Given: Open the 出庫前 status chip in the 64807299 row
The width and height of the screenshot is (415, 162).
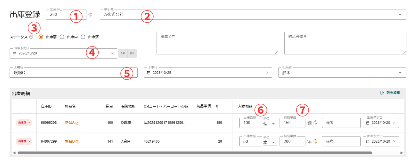Looking at the screenshot, I should (x=24, y=141).
